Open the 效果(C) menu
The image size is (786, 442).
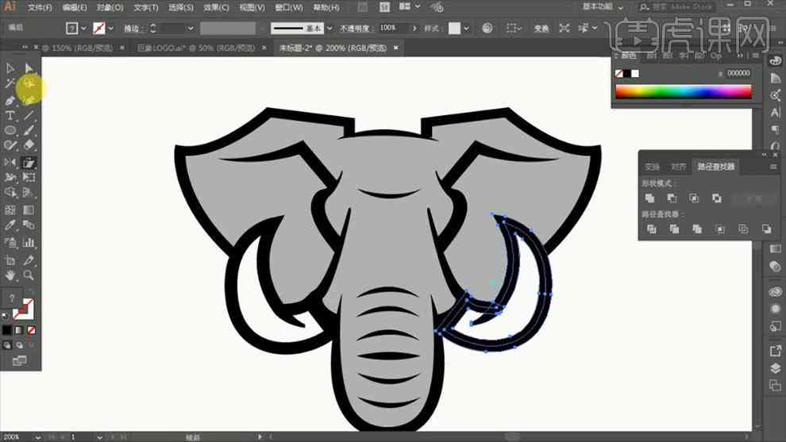point(216,7)
